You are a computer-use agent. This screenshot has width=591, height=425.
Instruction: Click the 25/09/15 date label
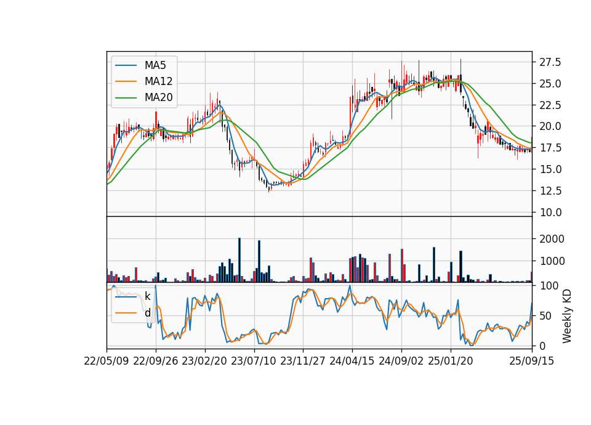[x=532, y=362]
